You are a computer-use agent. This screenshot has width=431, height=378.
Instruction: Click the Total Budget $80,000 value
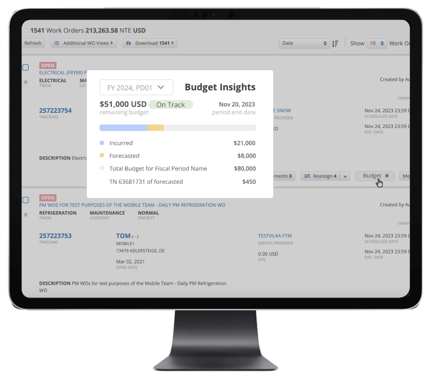click(x=245, y=168)
